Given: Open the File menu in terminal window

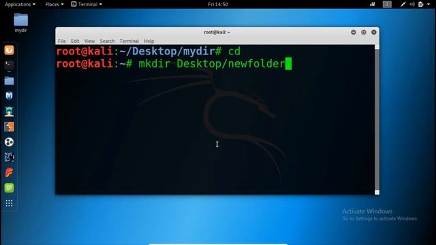Looking at the screenshot, I should (62, 41).
